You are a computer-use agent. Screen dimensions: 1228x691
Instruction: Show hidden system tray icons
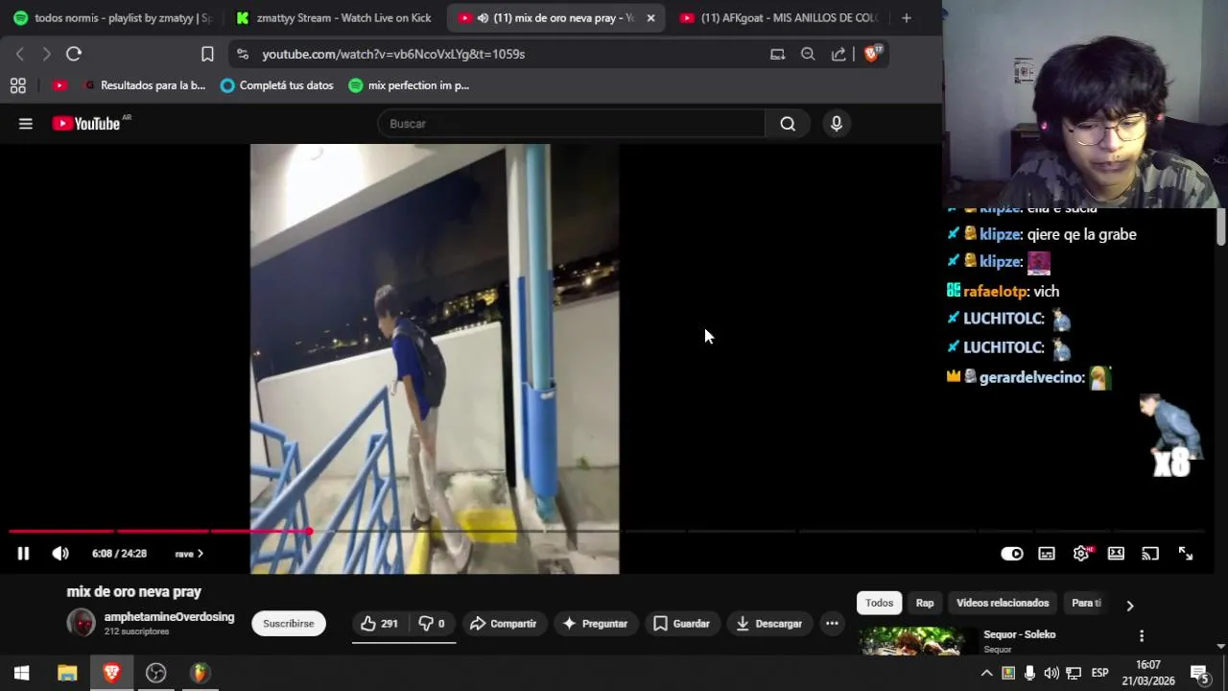[x=986, y=673]
